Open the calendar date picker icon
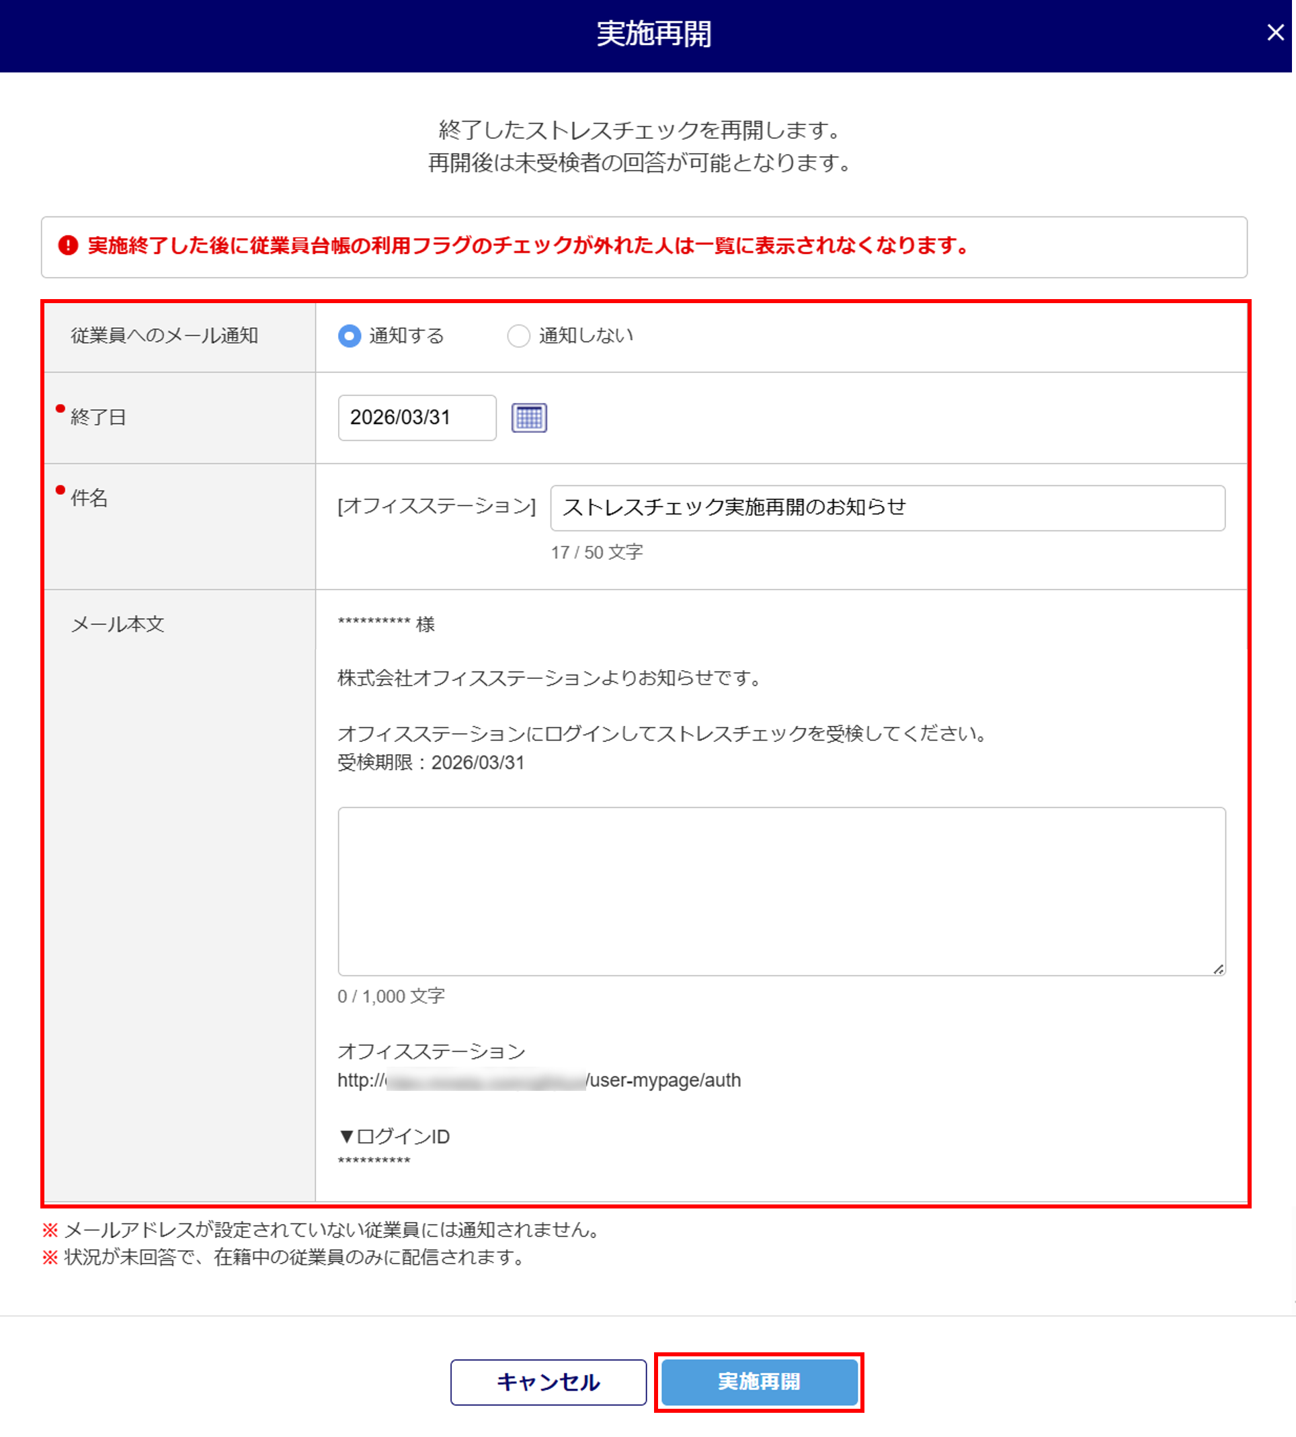This screenshot has width=1296, height=1437. coord(529,418)
